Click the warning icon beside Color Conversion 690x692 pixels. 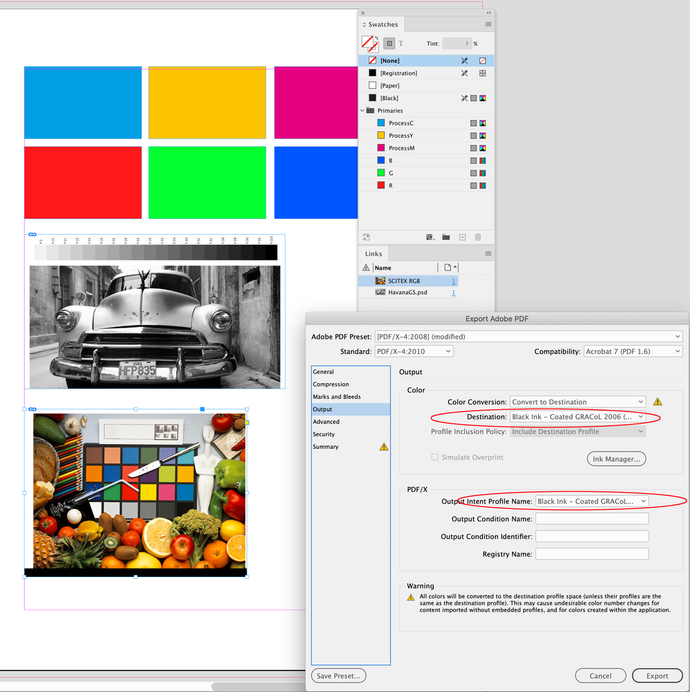[657, 402]
